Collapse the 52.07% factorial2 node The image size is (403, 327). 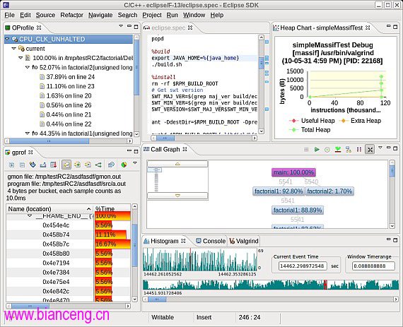[x=28, y=68]
